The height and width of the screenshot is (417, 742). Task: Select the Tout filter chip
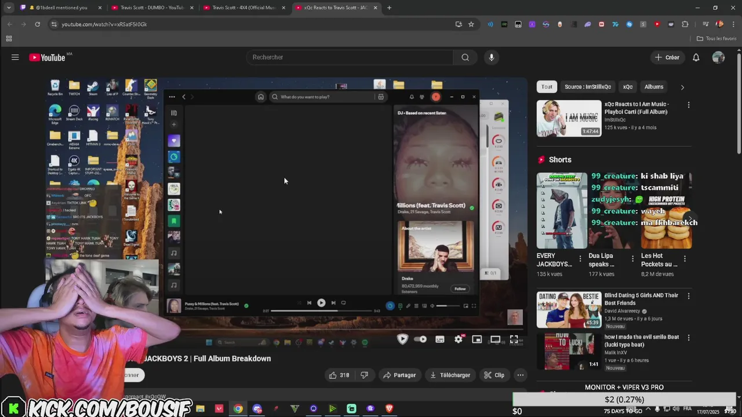[x=547, y=87]
